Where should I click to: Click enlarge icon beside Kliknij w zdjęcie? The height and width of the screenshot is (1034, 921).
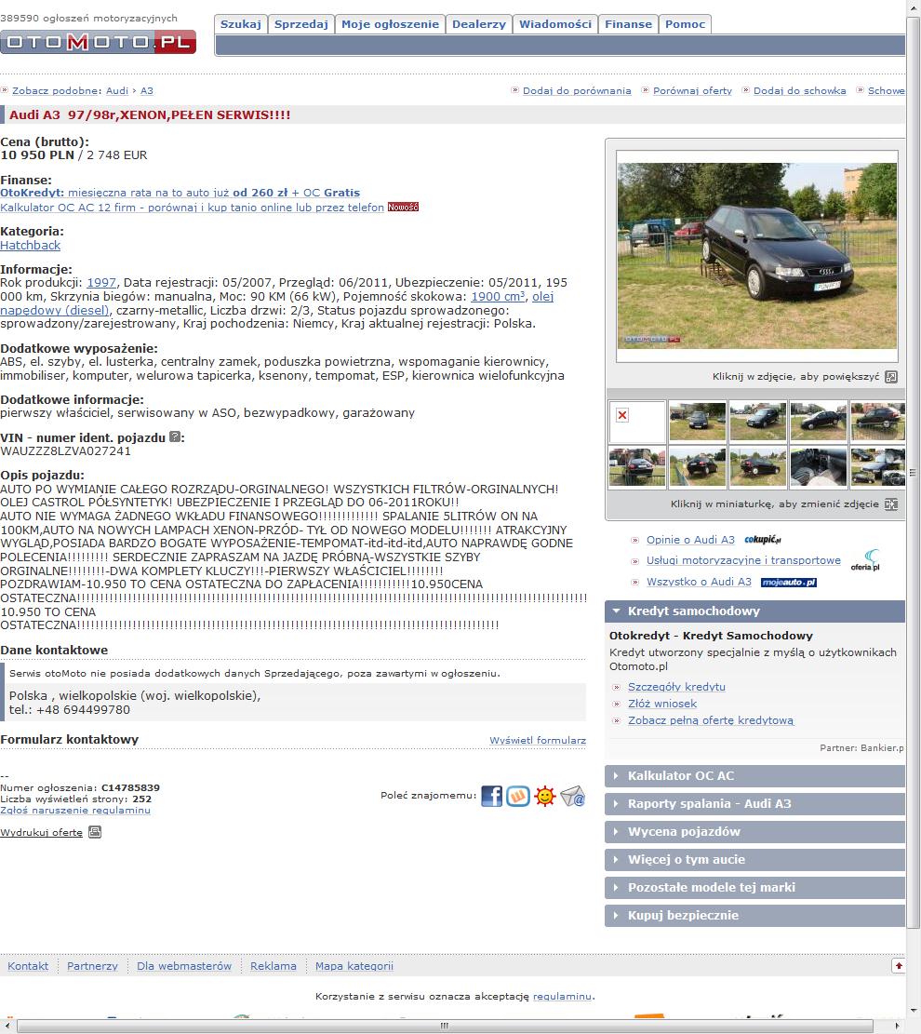pyautogui.click(x=891, y=377)
